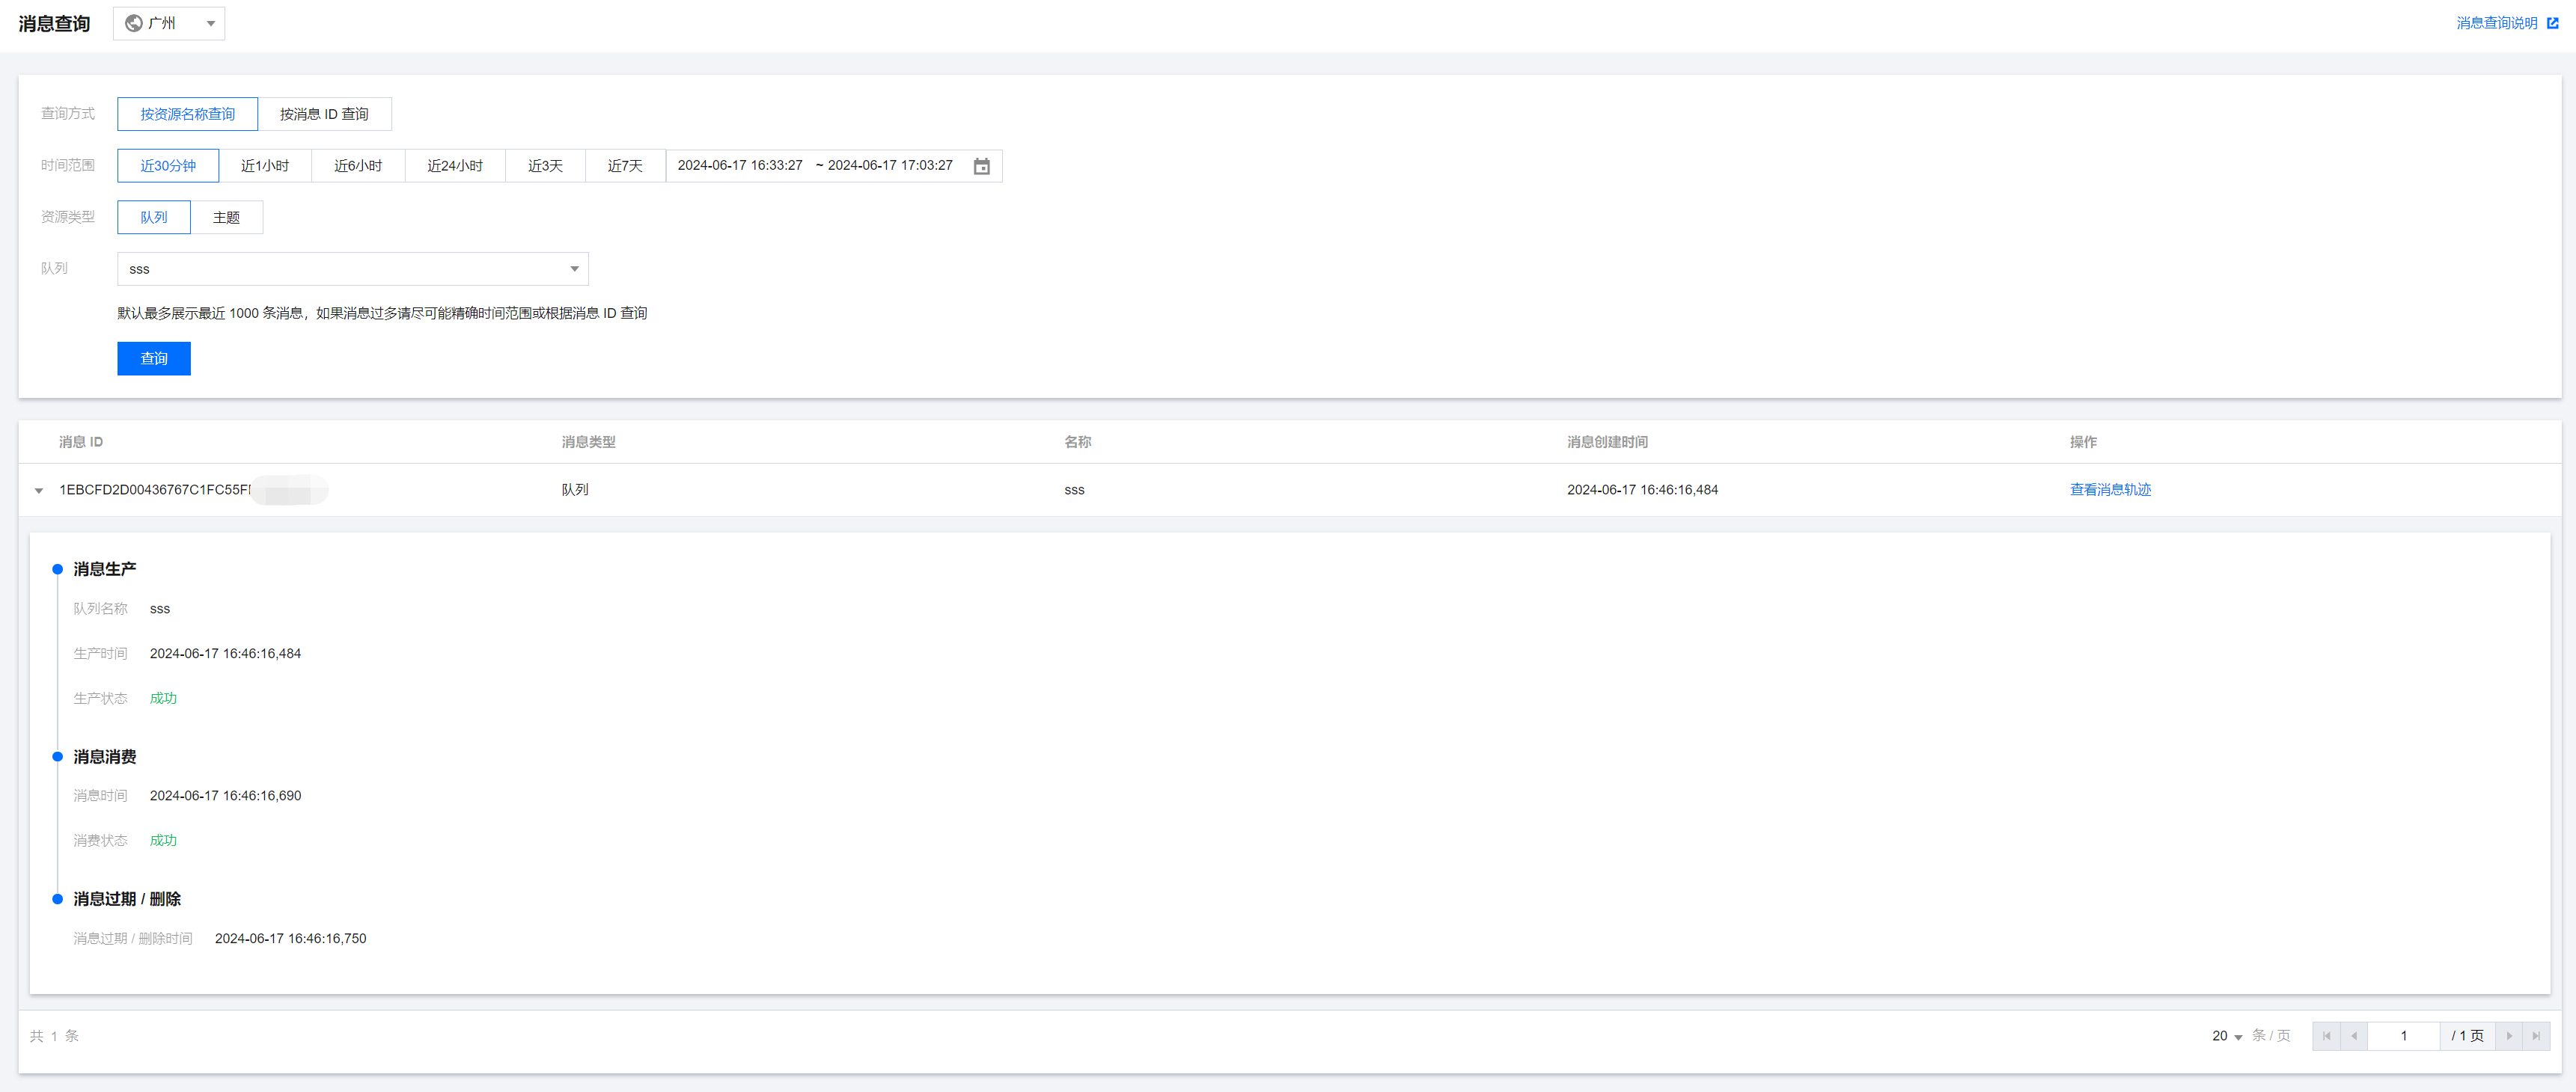Go to first page pagination icon

[2326, 1036]
